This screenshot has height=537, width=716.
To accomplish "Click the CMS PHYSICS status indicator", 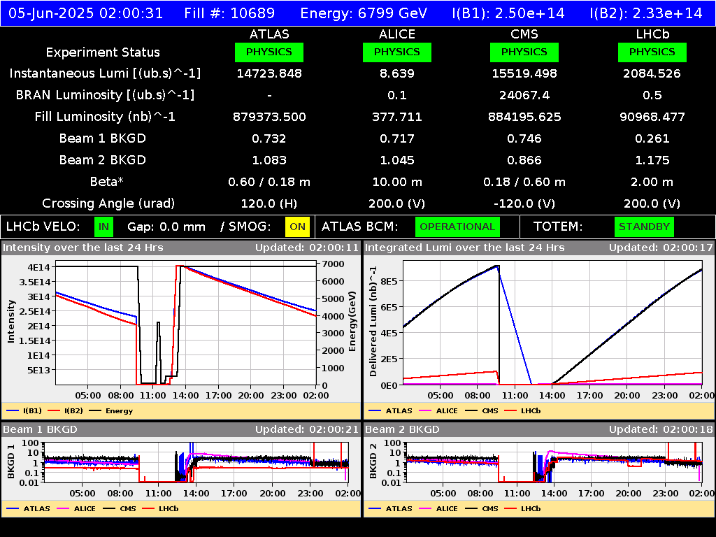I will point(524,52).
